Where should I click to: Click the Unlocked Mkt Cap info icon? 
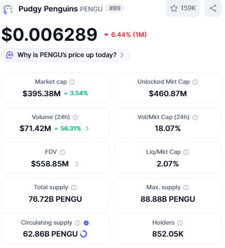pos(195,82)
